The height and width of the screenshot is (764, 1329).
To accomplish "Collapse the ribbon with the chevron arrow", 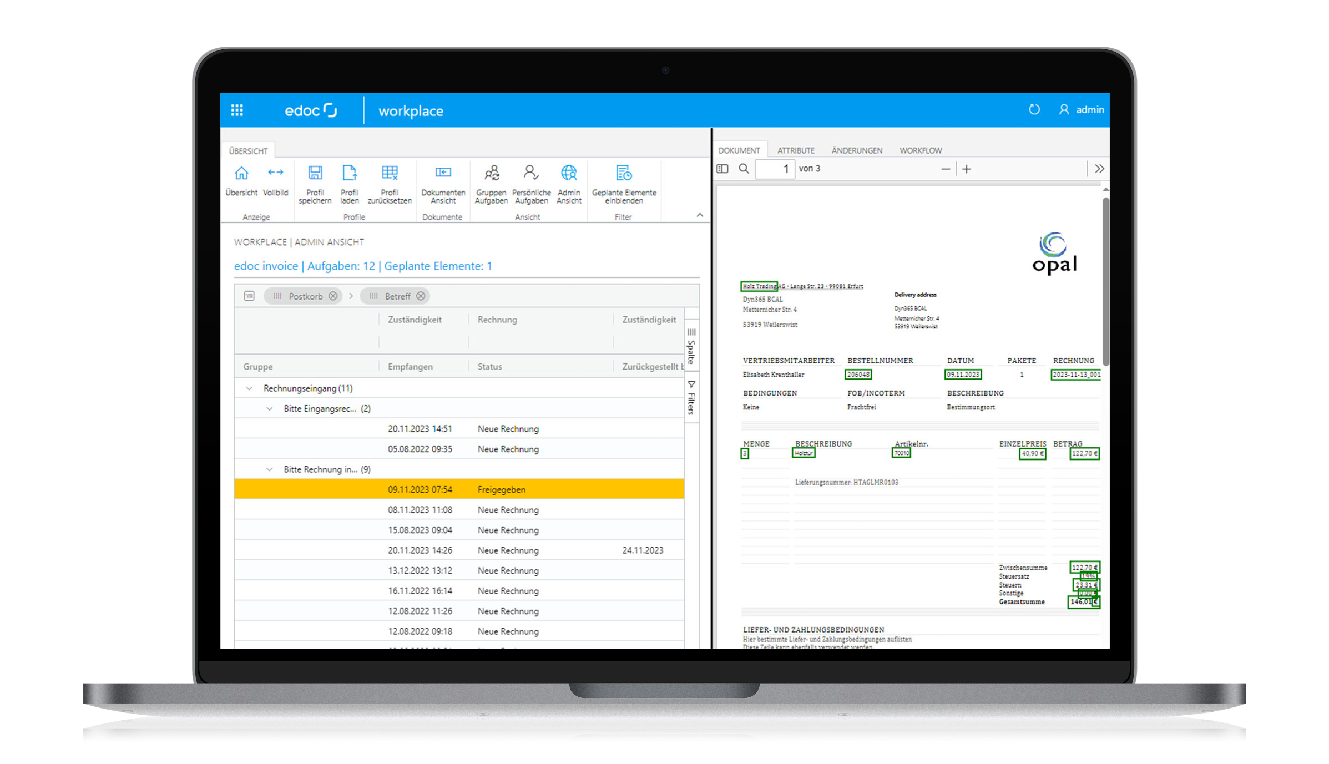I will point(699,215).
